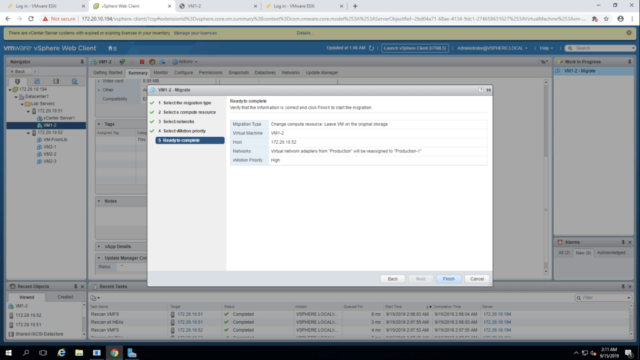
Task: Click the help icon in Migrate dialog
Action: pos(481,90)
